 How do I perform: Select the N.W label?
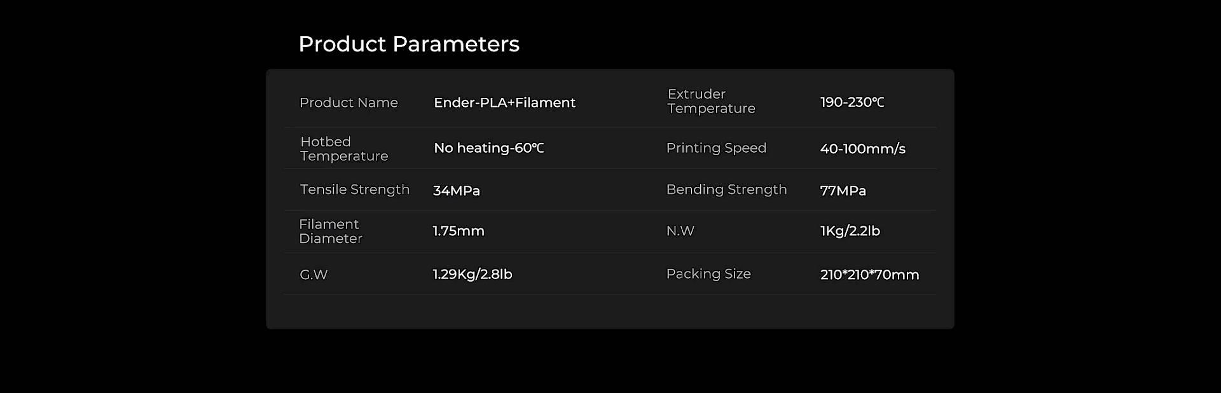click(x=680, y=231)
